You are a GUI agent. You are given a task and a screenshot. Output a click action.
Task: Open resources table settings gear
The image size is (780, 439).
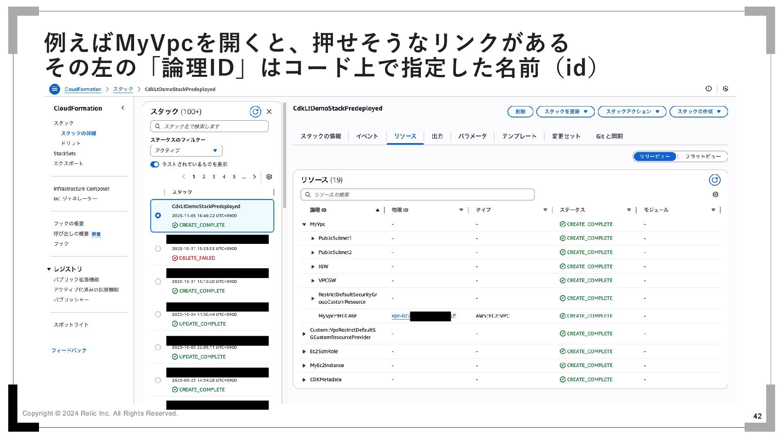[715, 195]
